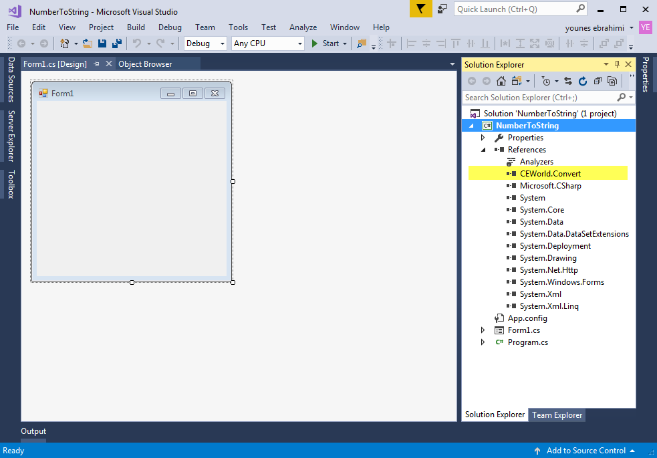Image resolution: width=657 pixels, height=458 pixels.
Task: Start debugging with the green Start button
Action: 325,43
